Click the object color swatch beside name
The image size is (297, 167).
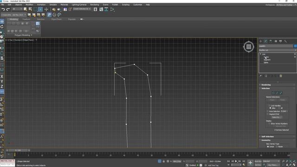[x=295, y=46]
